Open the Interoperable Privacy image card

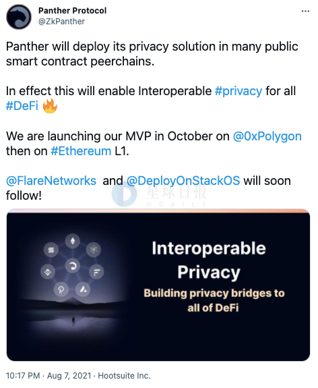[158, 285]
